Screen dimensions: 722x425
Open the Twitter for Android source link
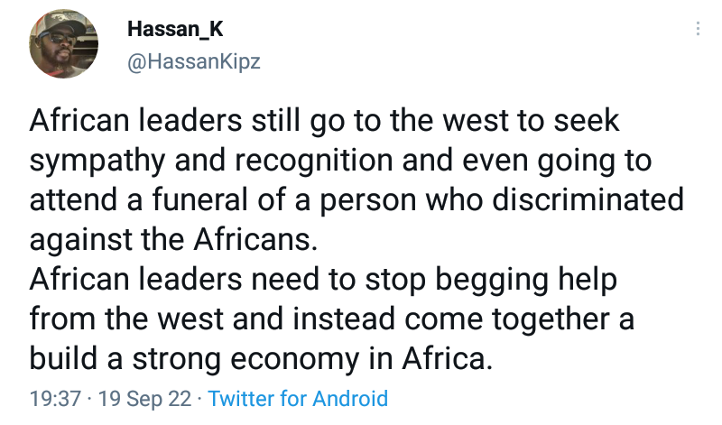298,399
